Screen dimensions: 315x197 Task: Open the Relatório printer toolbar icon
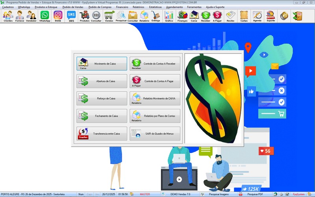coord(144,16)
